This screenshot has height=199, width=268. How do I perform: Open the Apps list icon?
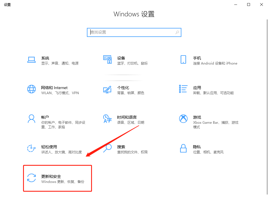point(183,89)
